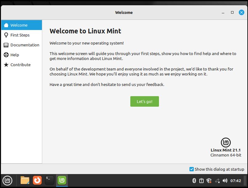This screenshot has width=248, height=188.
Task: Select the Welcome sidebar item
Action: point(22,25)
